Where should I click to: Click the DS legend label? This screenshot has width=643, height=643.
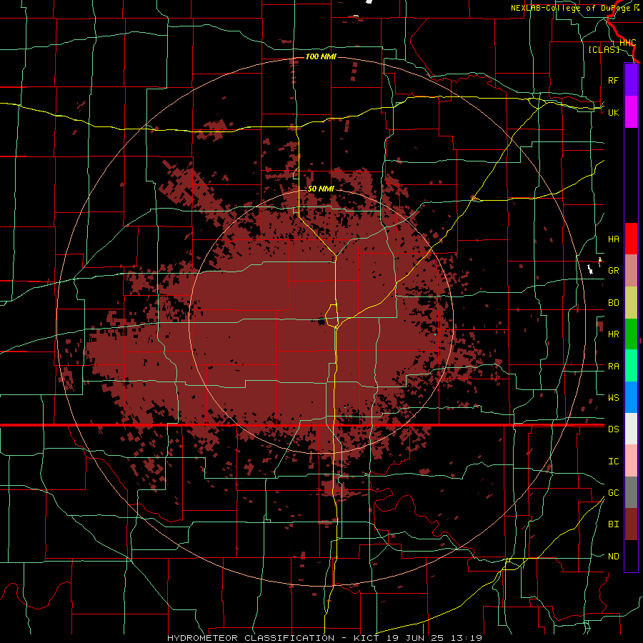(613, 429)
